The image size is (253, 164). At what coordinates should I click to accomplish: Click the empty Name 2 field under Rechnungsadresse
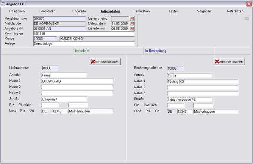point(202,87)
